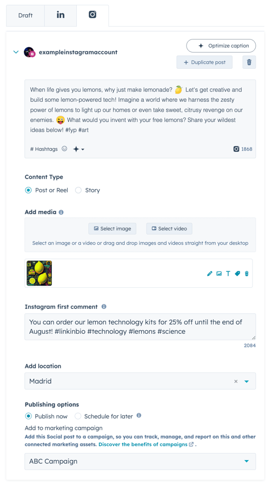Viewport: 271px width, 485px height.
Task: Open the Madrid location dropdown arrow
Action: coord(247,381)
